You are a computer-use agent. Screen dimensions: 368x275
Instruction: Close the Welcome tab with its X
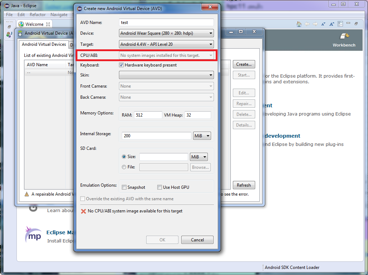point(48,24)
